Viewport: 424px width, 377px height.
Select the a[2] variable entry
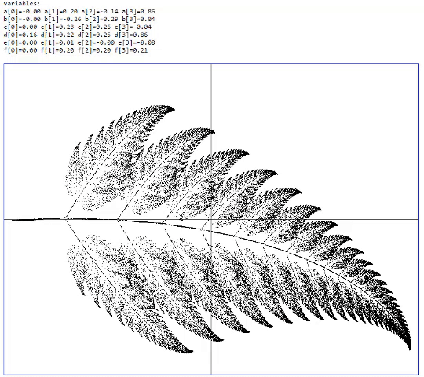[100, 11]
